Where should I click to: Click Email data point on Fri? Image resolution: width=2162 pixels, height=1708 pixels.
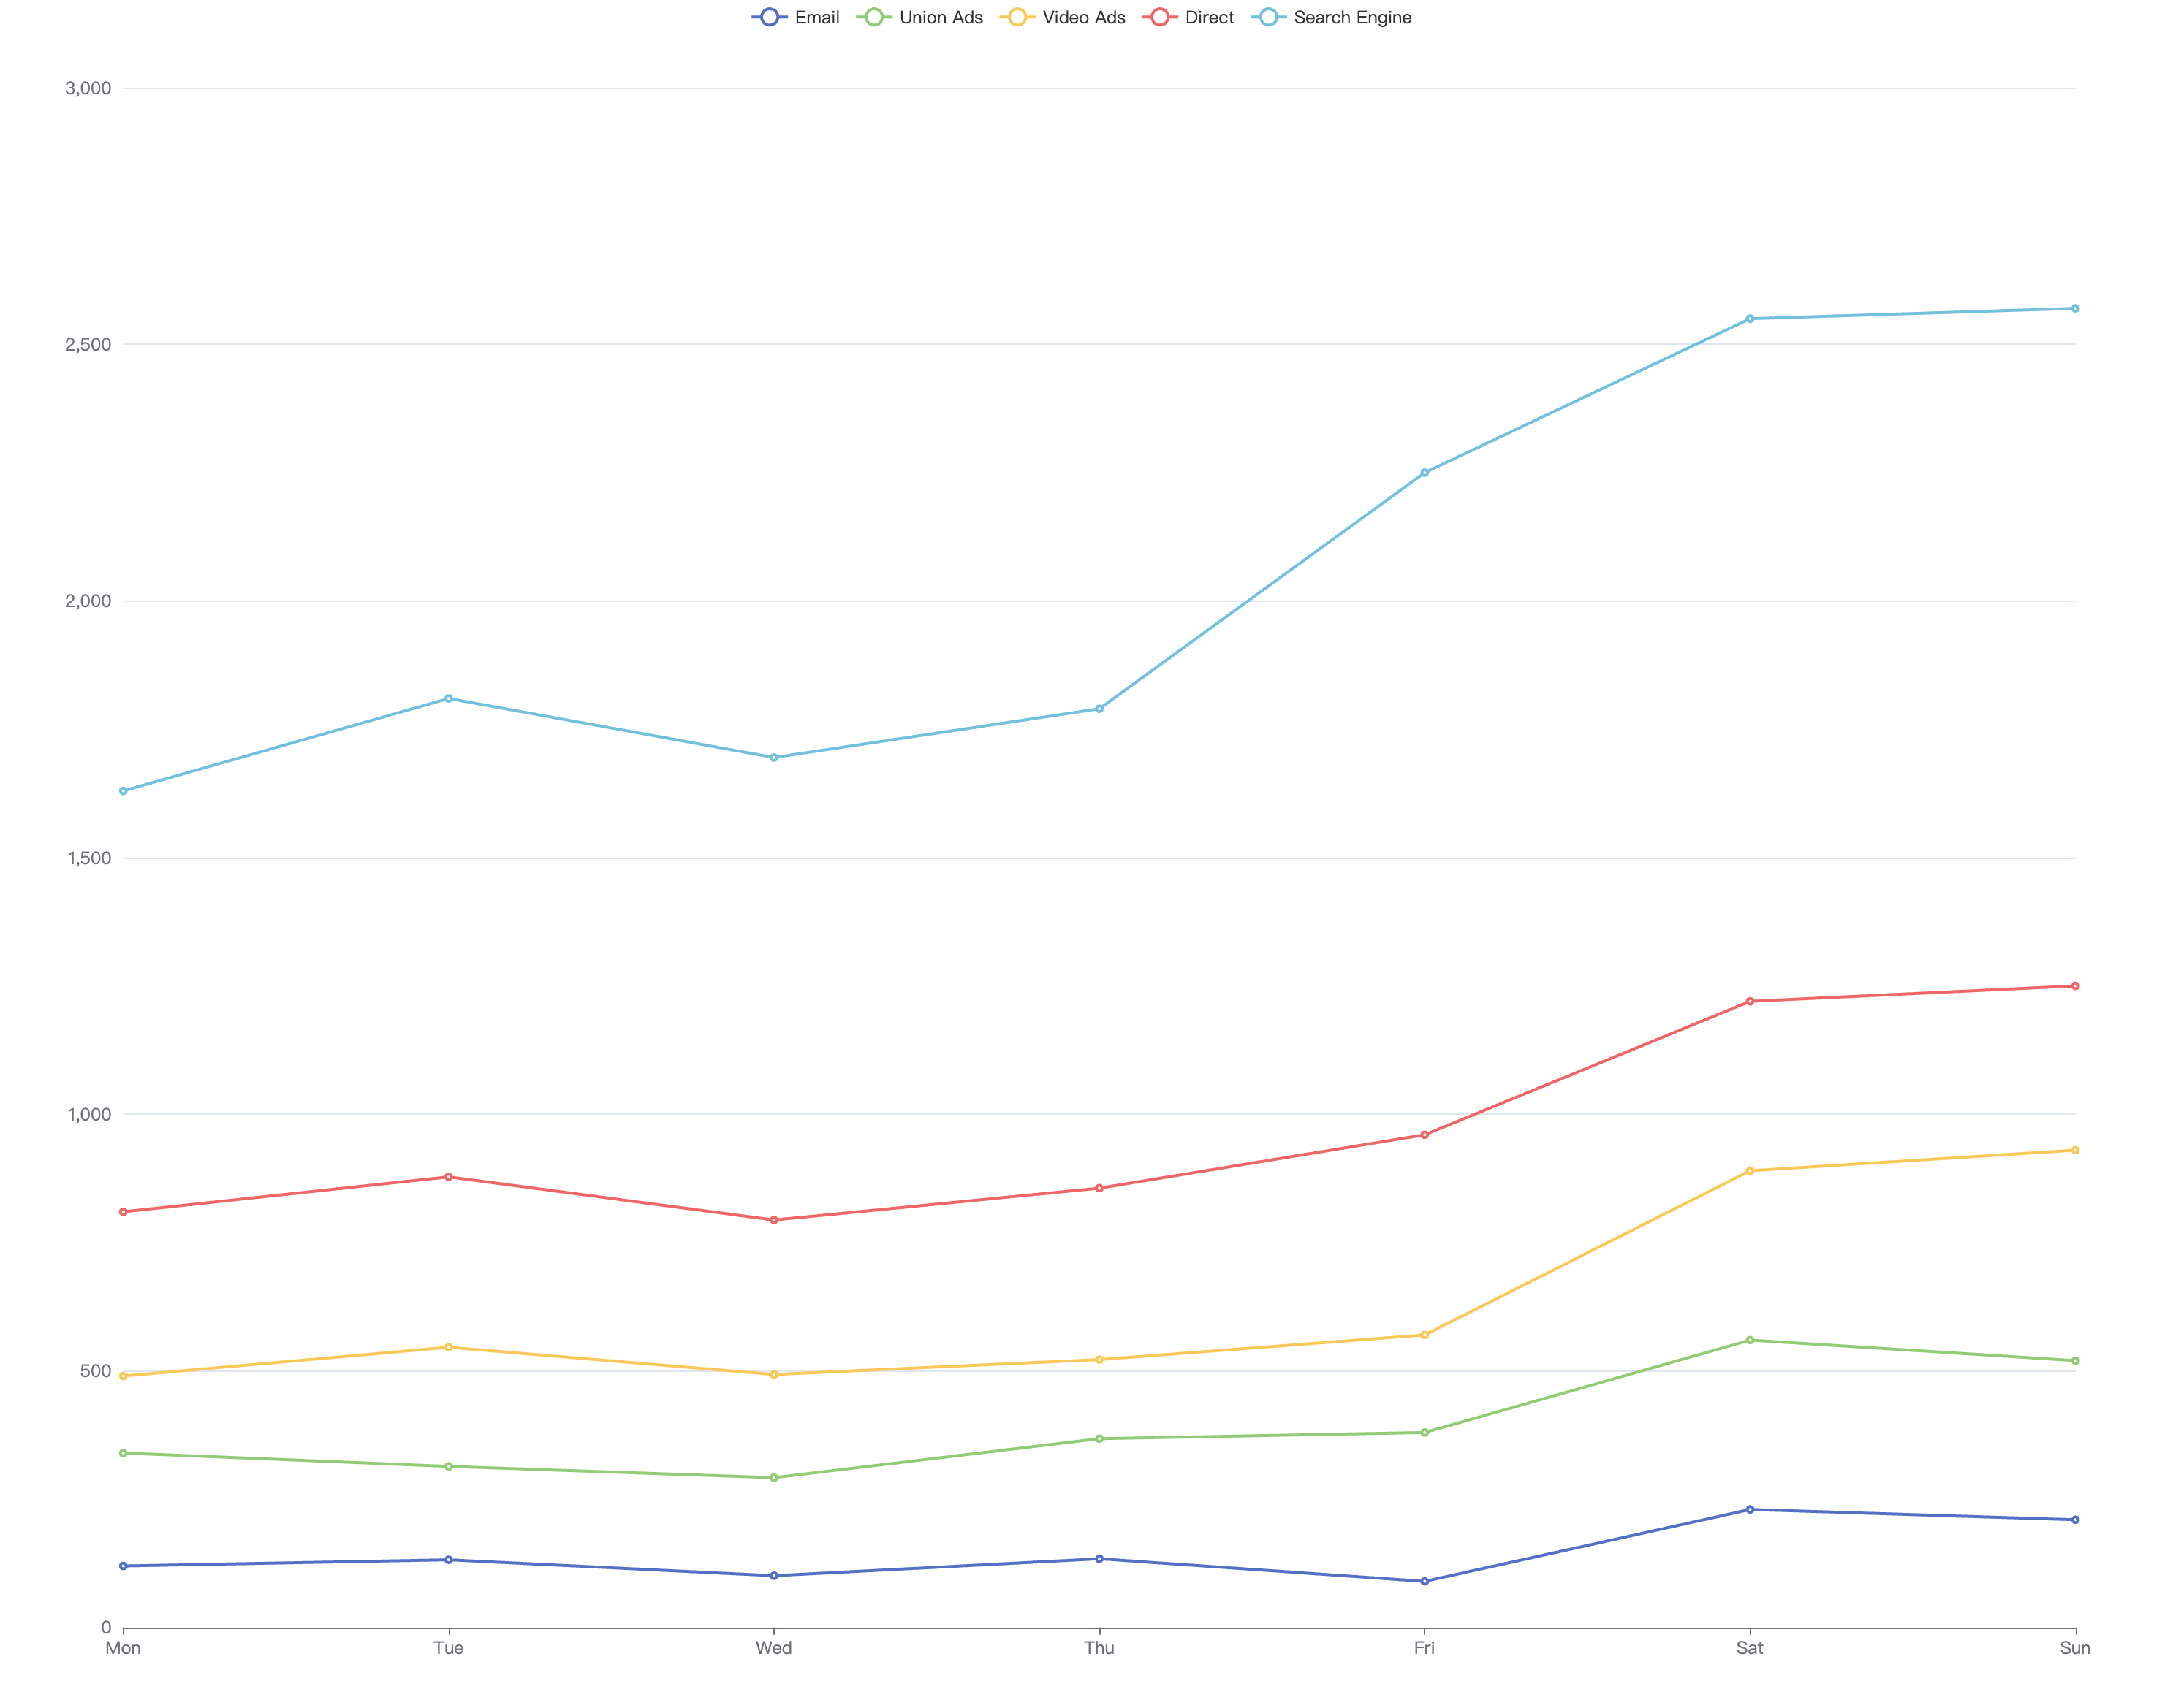[1425, 1582]
